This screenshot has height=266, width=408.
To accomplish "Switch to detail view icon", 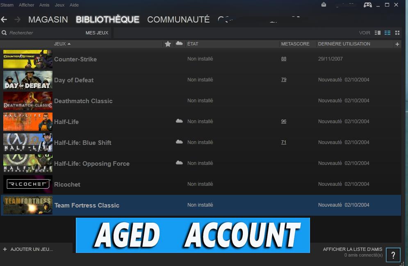I will (x=378, y=33).
